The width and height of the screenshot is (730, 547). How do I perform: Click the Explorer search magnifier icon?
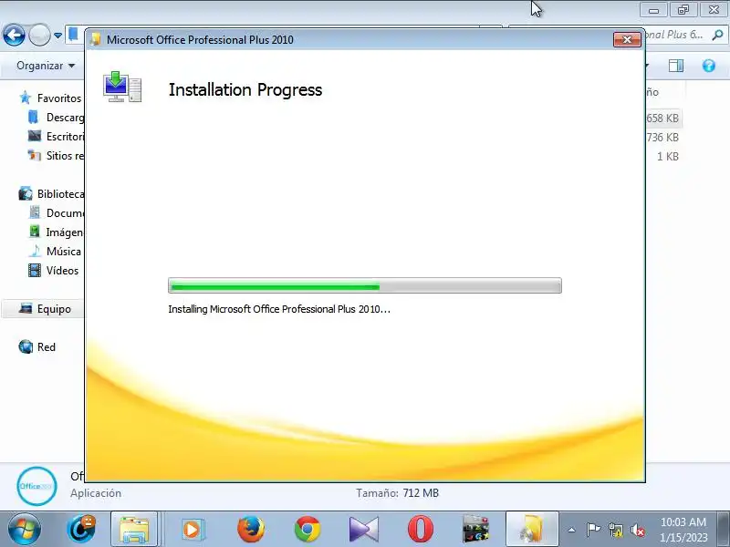[x=717, y=35]
